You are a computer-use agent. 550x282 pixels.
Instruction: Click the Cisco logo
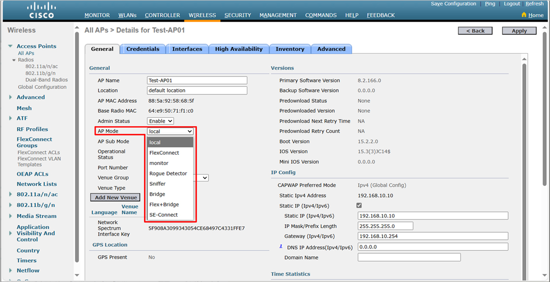(41, 10)
